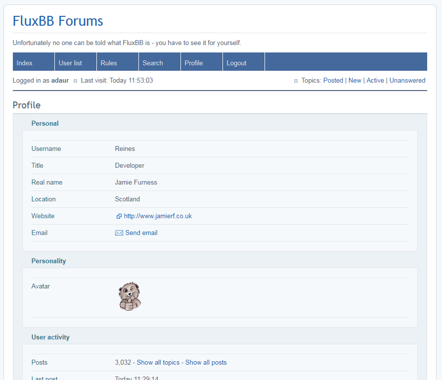The image size is (442, 380).
Task: Log out using the Logout link
Action: point(236,63)
